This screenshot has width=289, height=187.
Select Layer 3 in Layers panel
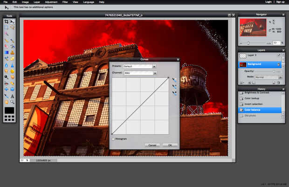point(260,55)
